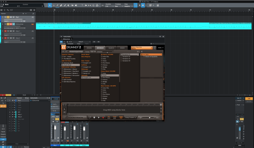Switch to the DRUMS tab
The width and height of the screenshot is (254, 148).
pos(89,48)
